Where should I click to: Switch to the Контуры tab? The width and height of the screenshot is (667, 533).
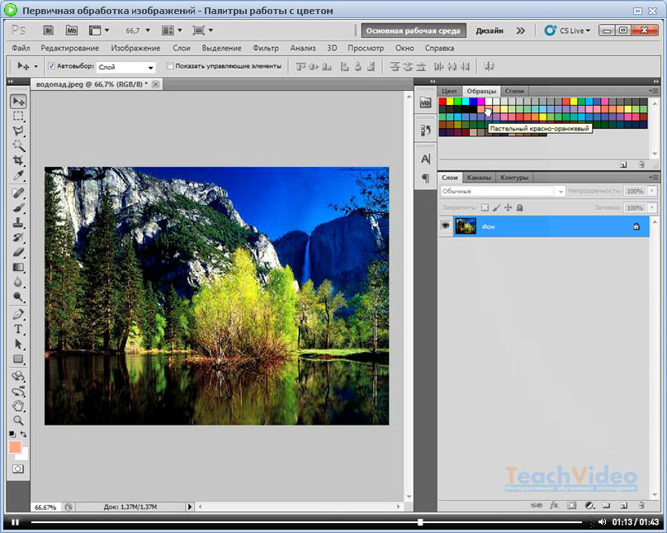(x=514, y=178)
